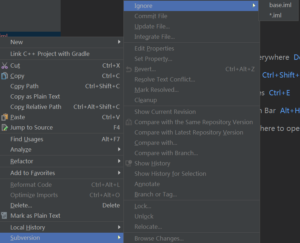The width and height of the screenshot is (300, 243).
Task: Click the Mark as Plain Text icon
Action: click(5, 216)
